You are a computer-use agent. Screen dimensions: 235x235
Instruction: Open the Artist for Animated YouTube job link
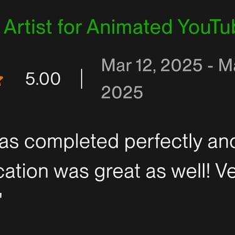pyautogui.click(x=119, y=27)
